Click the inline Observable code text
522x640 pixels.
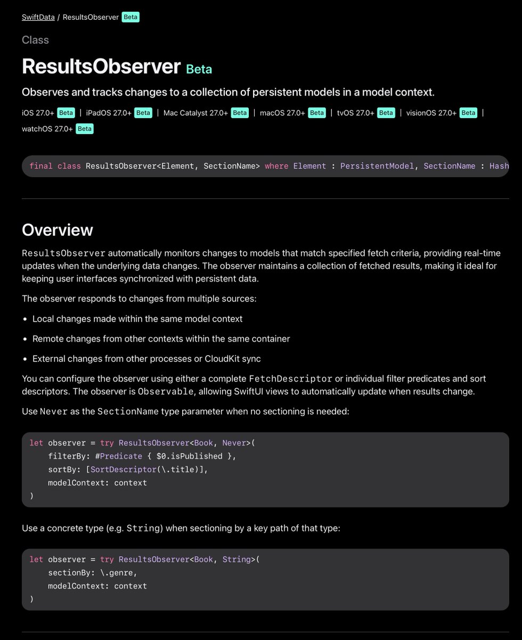click(x=166, y=391)
